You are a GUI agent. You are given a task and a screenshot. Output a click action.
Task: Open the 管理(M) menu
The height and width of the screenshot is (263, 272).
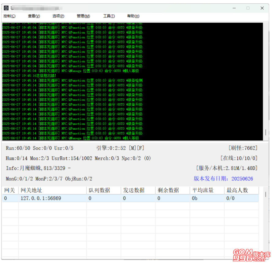83,16
